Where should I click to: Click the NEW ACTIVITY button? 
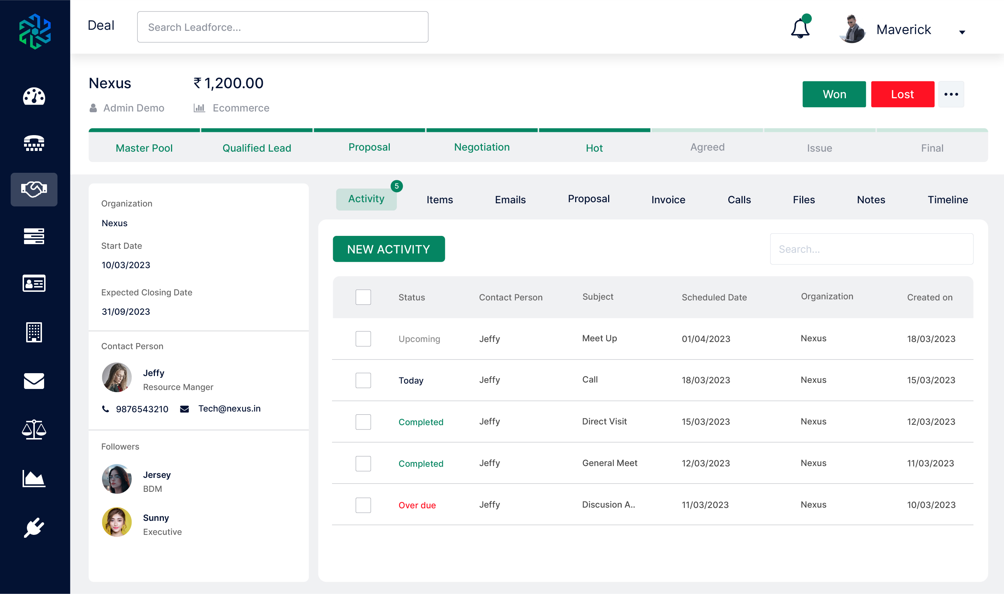pyautogui.click(x=389, y=248)
